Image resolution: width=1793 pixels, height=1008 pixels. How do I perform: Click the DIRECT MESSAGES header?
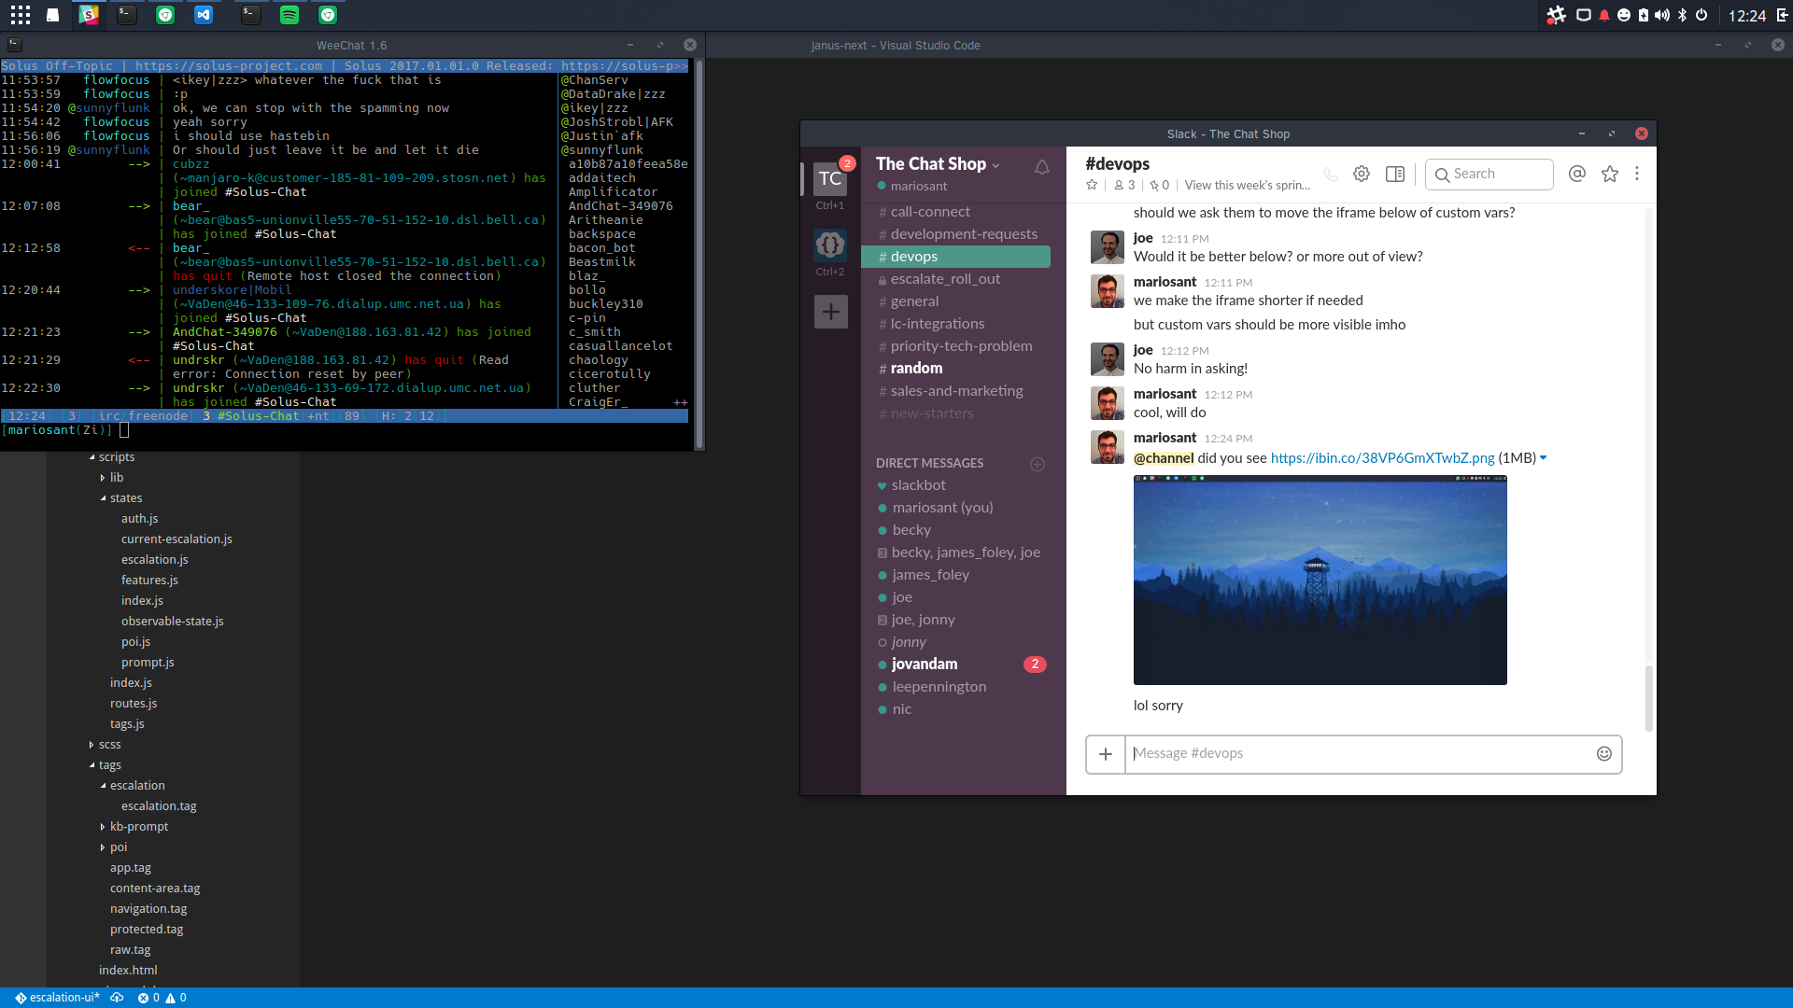point(929,464)
